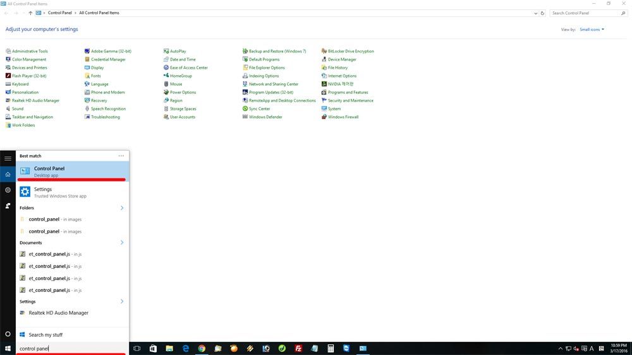Click the Sound icon
Image resolution: width=632 pixels, height=355 pixels.
pyautogui.click(x=8, y=108)
